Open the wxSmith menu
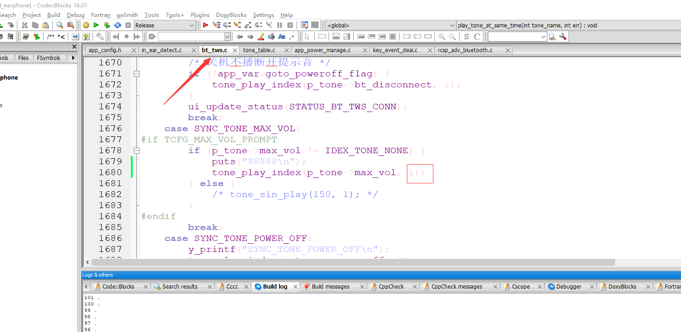 127,15
